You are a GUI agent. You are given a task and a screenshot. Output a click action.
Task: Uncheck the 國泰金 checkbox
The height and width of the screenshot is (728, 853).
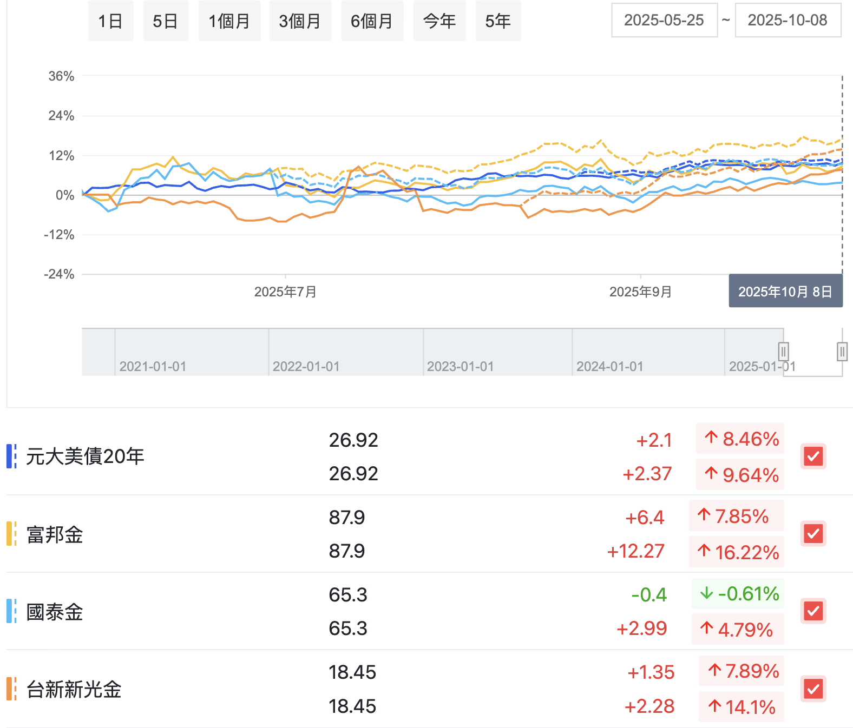[813, 611]
